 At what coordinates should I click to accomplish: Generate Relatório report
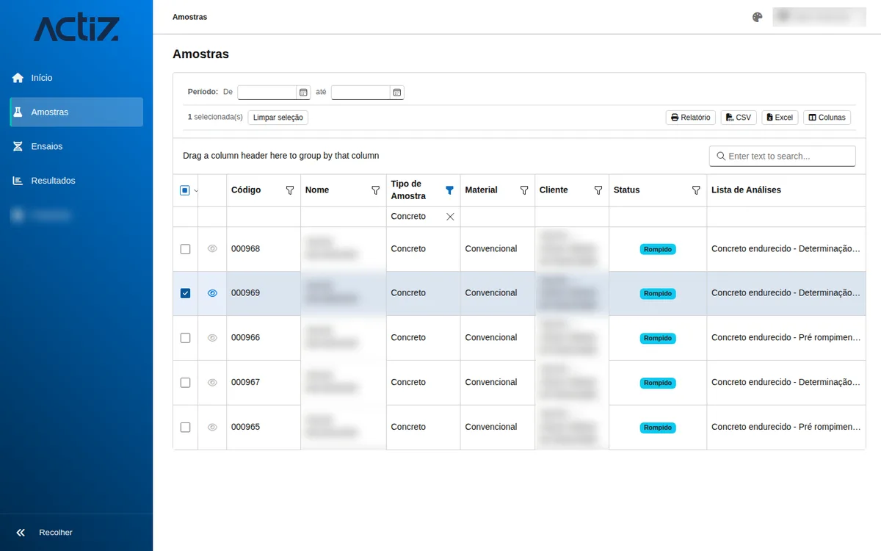(690, 118)
